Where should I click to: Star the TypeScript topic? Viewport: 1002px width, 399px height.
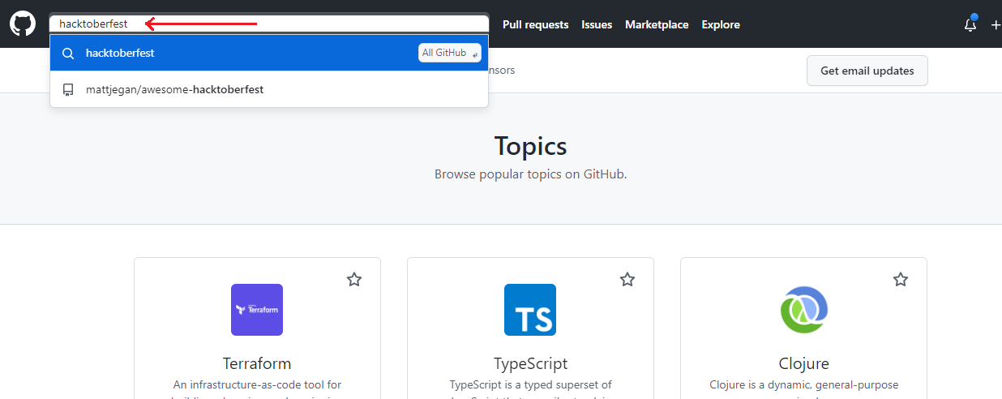pyautogui.click(x=627, y=280)
